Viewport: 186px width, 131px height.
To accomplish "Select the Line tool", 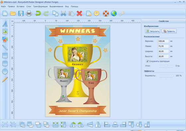I will (5, 48).
